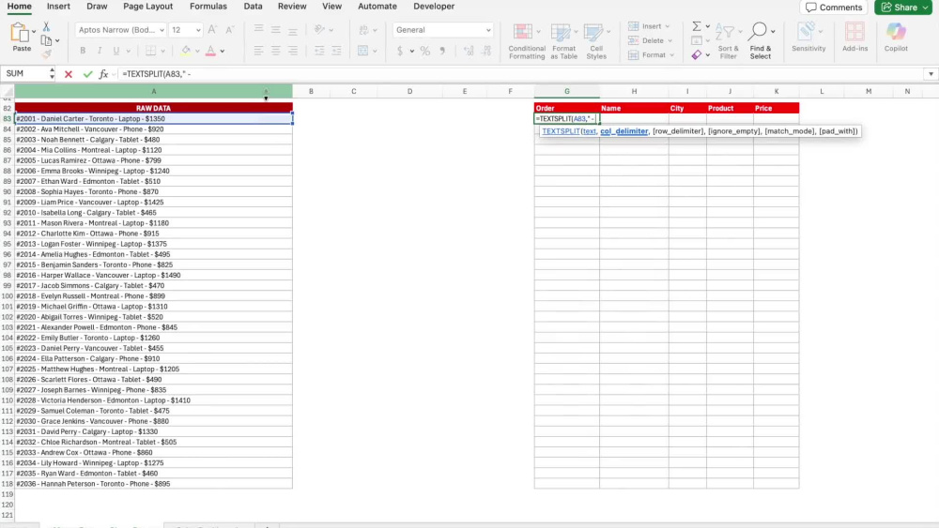Open the Add-ins panel

pyautogui.click(x=854, y=38)
